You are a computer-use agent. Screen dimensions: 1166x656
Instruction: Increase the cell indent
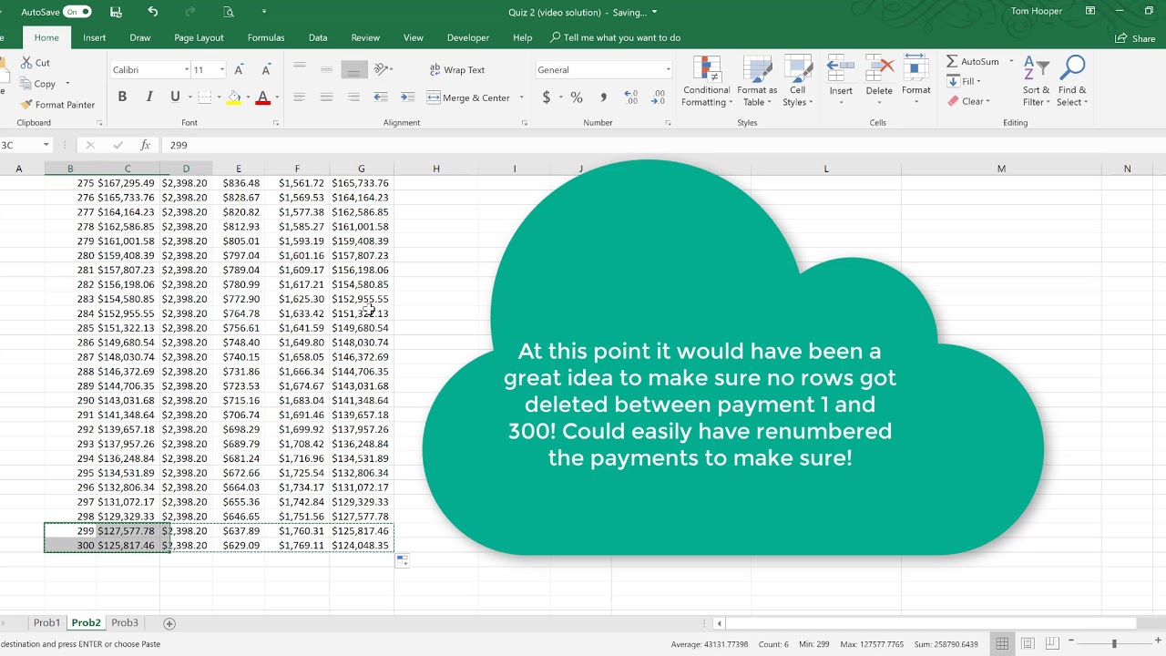pyautogui.click(x=407, y=97)
